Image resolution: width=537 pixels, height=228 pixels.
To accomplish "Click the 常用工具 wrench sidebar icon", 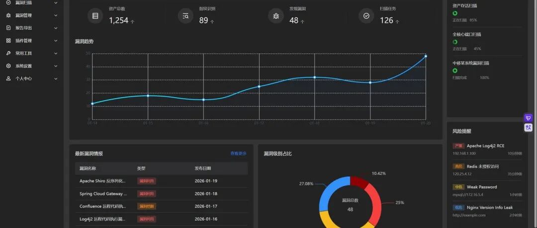I will click(x=8, y=53).
